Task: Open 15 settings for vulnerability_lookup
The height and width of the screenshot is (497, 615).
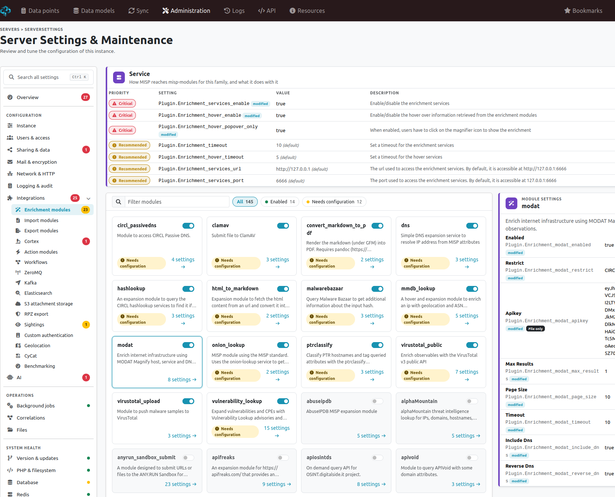Action: point(277,432)
